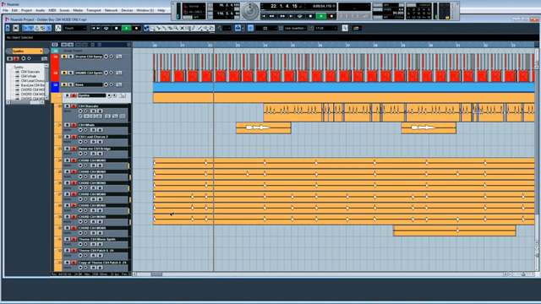The image size is (541, 304).
Task: Select the Erase tool
Action: click(x=170, y=28)
